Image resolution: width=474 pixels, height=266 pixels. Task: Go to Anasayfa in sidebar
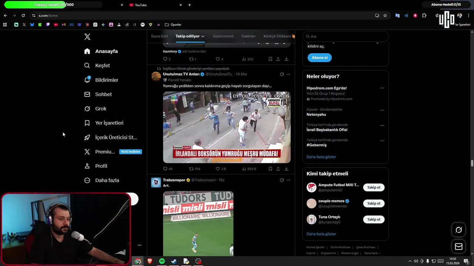[101, 51]
